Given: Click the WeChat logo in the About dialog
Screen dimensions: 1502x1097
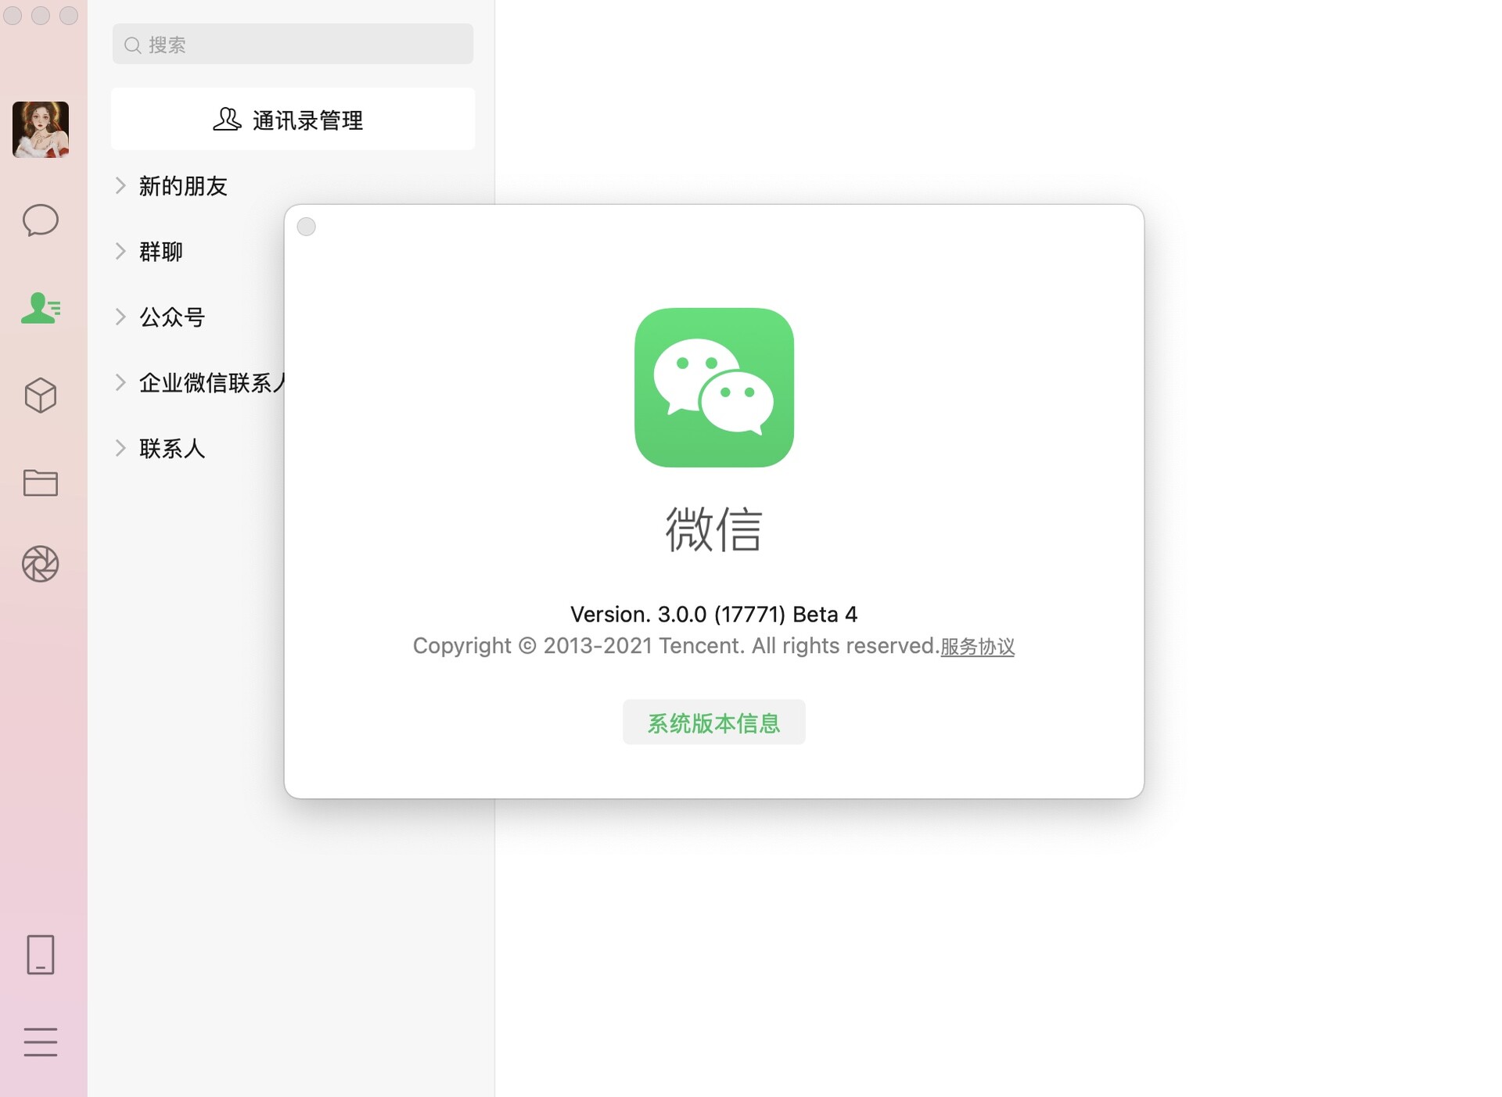Looking at the screenshot, I should [714, 388].
